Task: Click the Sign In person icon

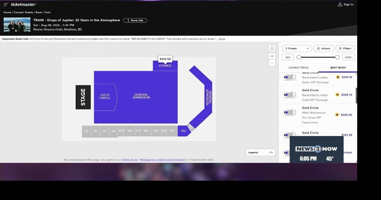Action: pos(340,4)
